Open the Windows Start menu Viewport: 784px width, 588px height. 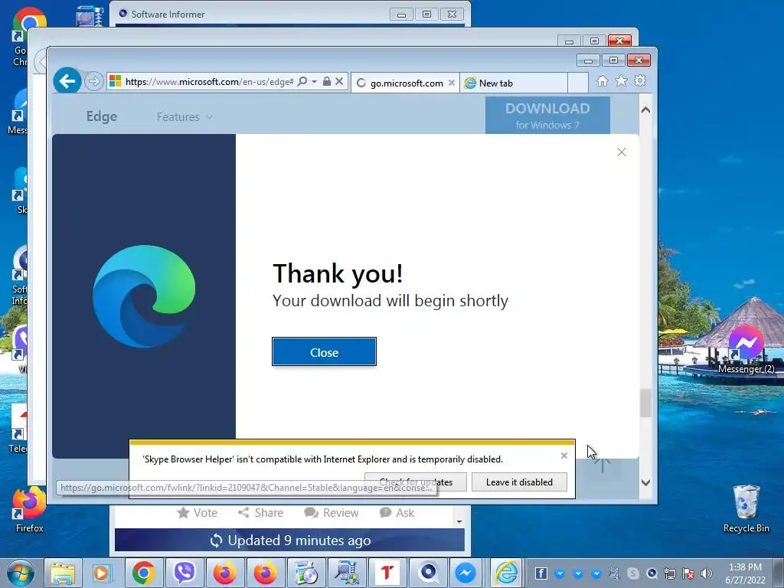(20, 573)
